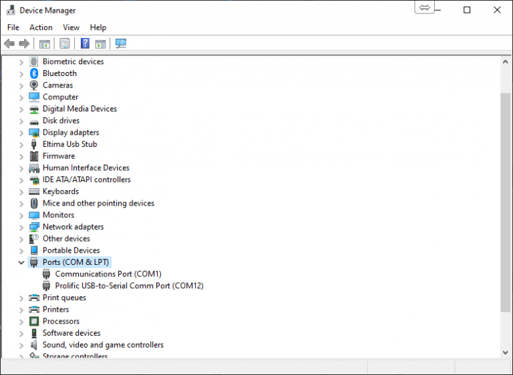Collapse the Ports (COM & LPT) node
The width and height of the screenshot is (513, 375).
[x=21, y=262]
